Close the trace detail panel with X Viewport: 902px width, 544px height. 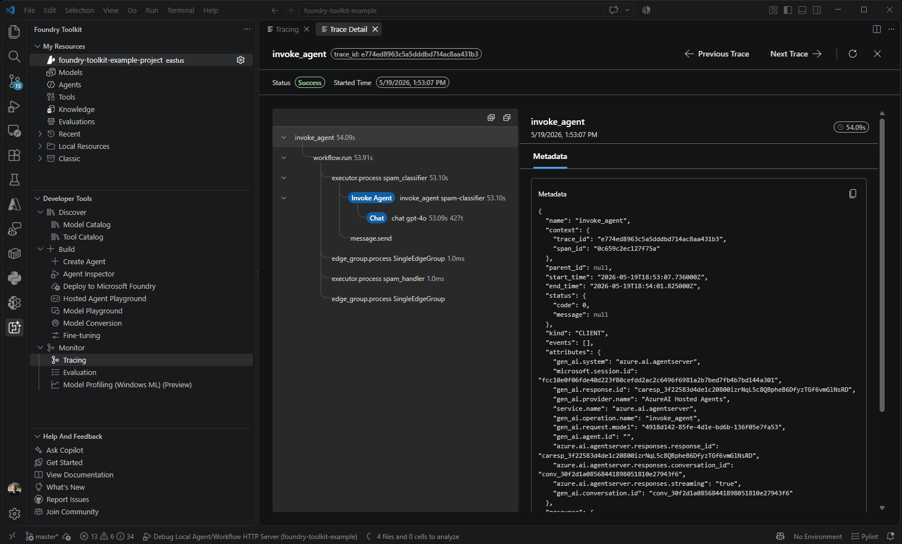(x=877, y=54)
